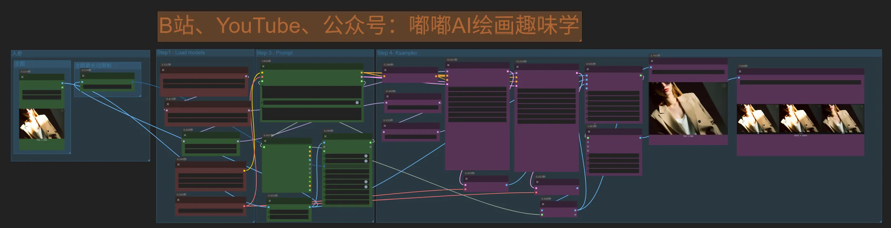The width and height of the screenshot is (891, 228).
Task: Click the corner handle of the 主图最长边限制 group
Action: (140, 96)
